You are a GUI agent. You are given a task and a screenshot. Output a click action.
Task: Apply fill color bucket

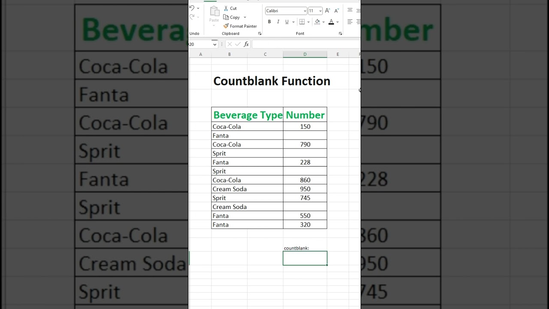[317, 22]
